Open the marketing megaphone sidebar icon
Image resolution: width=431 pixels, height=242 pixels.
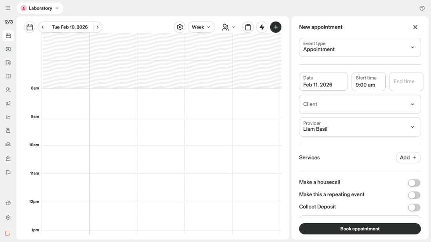click(8, 103)
